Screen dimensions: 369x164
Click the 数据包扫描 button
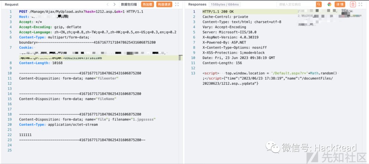click(x=129, y=4)
